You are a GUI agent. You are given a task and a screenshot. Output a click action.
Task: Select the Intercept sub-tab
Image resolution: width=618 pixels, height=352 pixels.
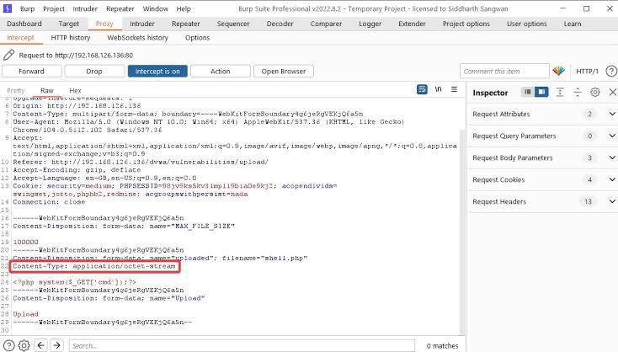coord(20,37)
